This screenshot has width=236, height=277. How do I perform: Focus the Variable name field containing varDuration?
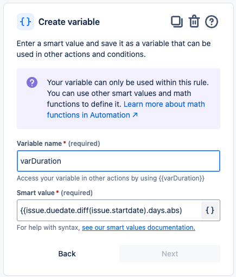pos(118,161)
